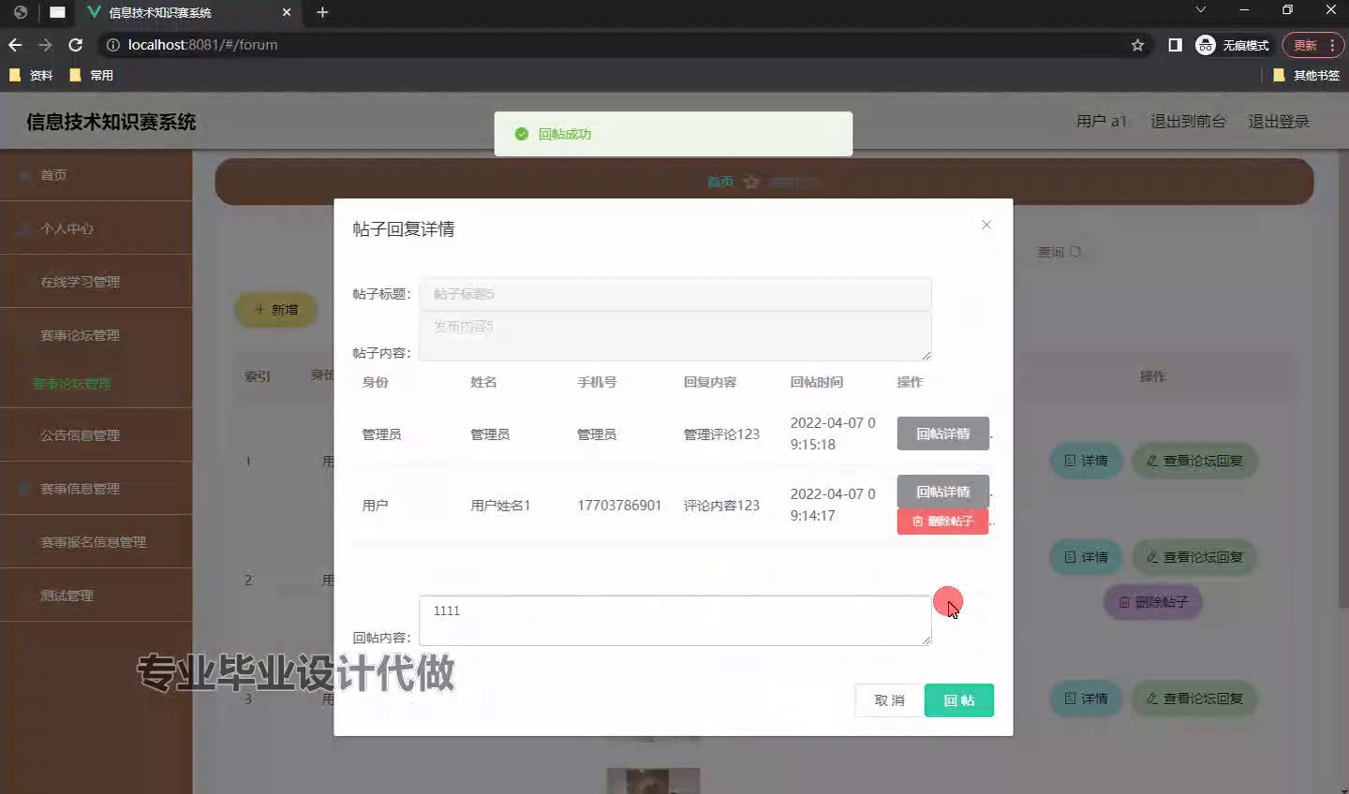
Task: Close the 信息技术知识赛系统 browser tab
Action: 287,12
